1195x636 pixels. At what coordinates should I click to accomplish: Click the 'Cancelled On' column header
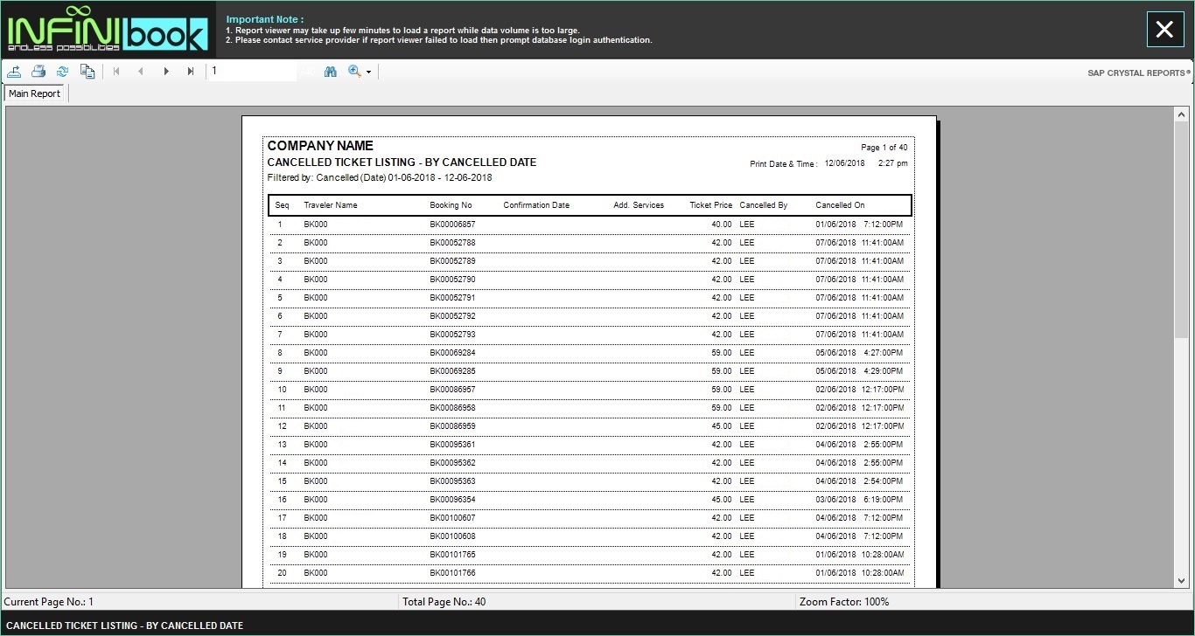pos(840,205)
